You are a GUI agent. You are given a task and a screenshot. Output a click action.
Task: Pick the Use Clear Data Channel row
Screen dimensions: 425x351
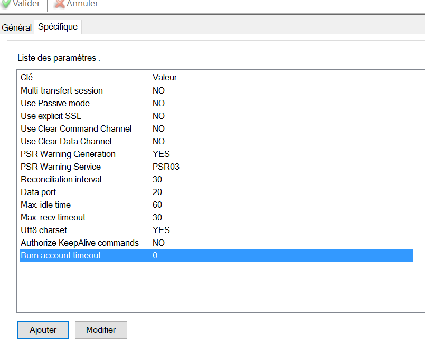66,142
